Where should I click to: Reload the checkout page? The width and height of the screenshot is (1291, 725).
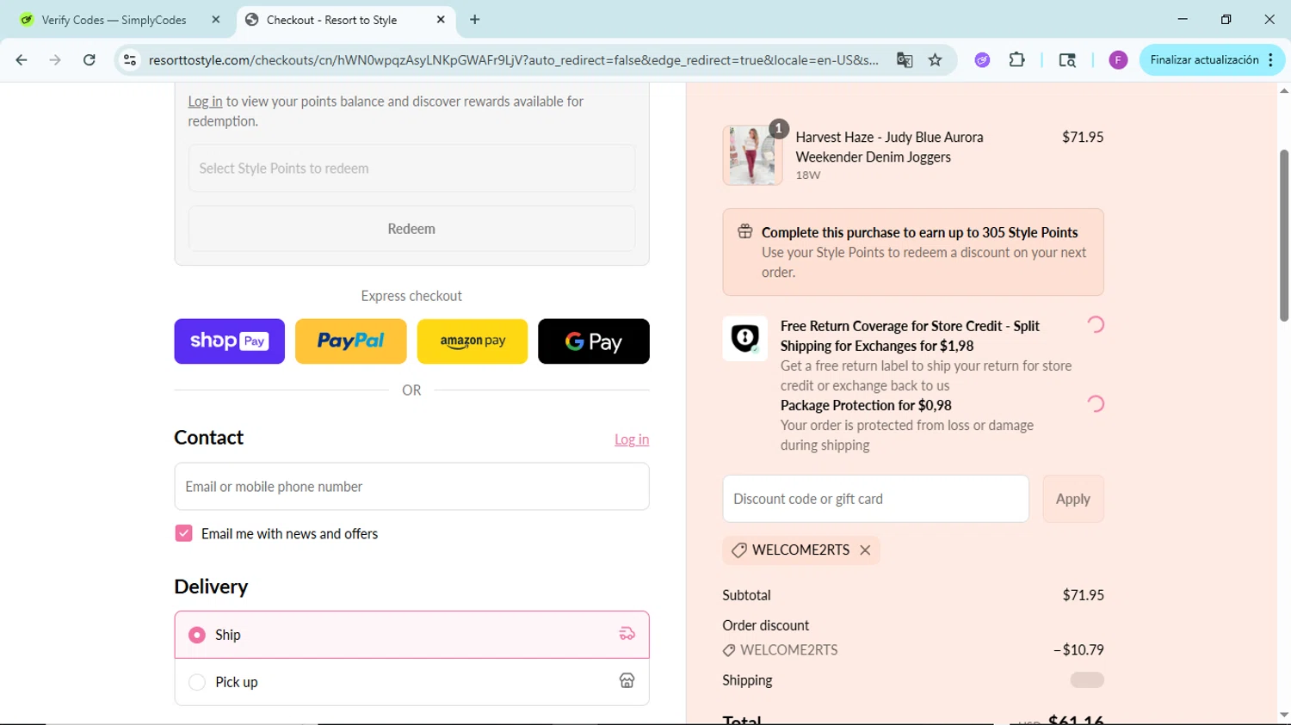90,60
